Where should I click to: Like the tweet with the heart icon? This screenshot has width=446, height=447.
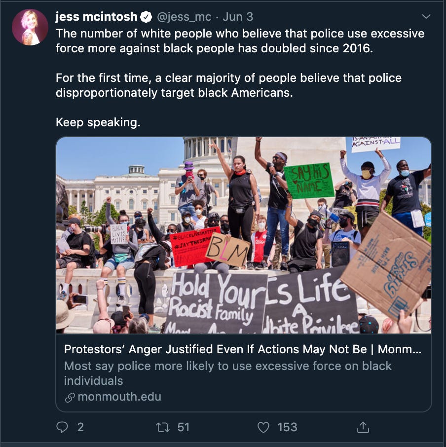click(x=263, y=427)
